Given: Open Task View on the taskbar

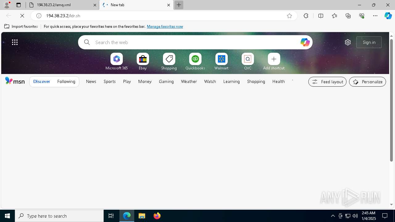Looking at the screenshot, I should [x=111, y=216].
